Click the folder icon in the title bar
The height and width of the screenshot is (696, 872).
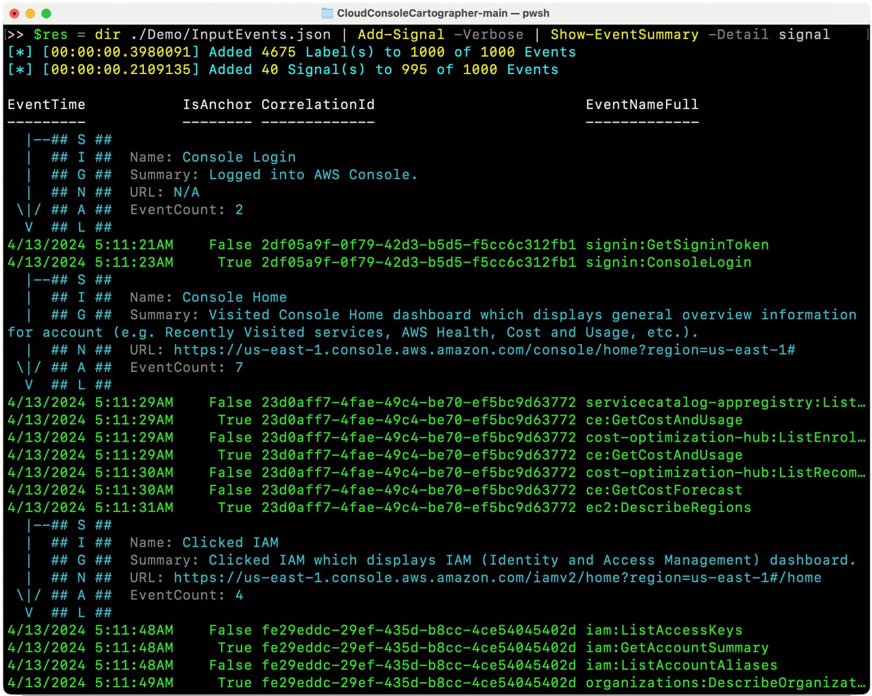(327, 13)
